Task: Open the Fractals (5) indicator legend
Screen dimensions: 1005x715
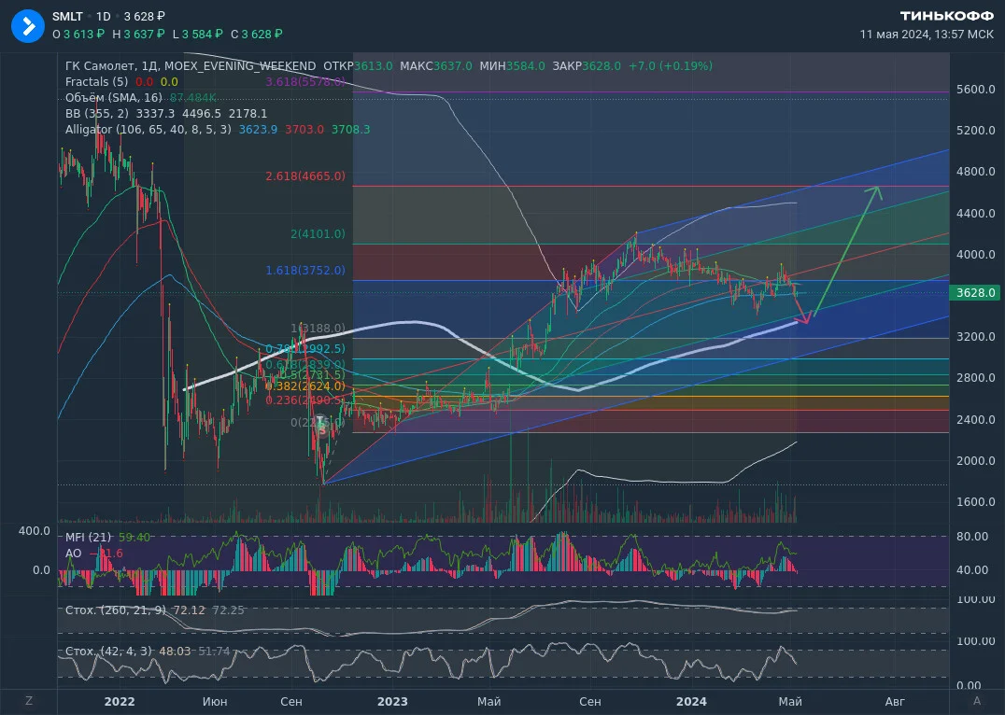Action: 97,82
